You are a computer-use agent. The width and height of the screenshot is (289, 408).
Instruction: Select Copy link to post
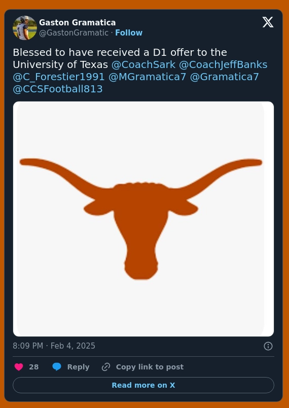point(150,367)
